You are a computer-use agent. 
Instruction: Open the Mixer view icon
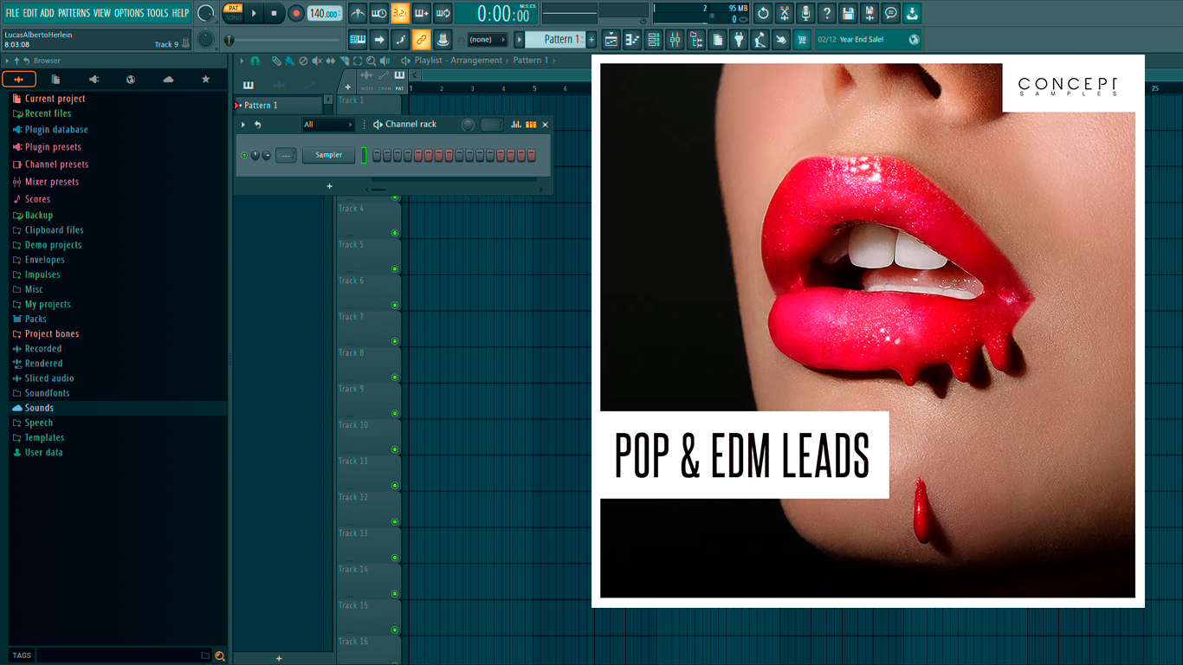click(x=675, y=39)
